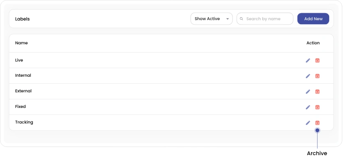348x158 pixels.
Task: Open the Show Active dropdown
Action: (212, 19)
